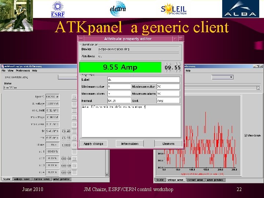This screenshot has width=264, height=198.
Task: Click the ac 1 value 100.00 %
Action: tap(52, 151)
